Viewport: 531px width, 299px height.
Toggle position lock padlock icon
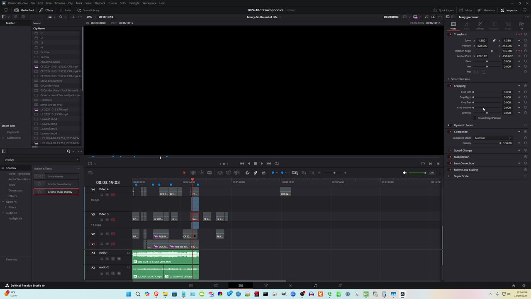pyautogui.click(x=263, y=173)
